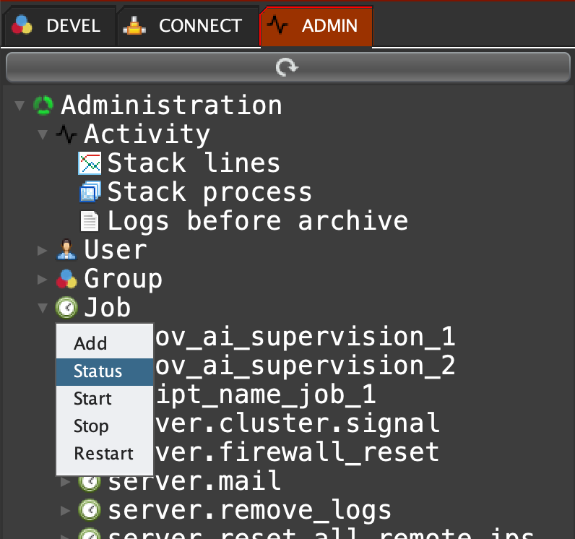This screenshot has height=539, width=575.
Task: Choose Status from the context menu
Action: coord(98,371)
